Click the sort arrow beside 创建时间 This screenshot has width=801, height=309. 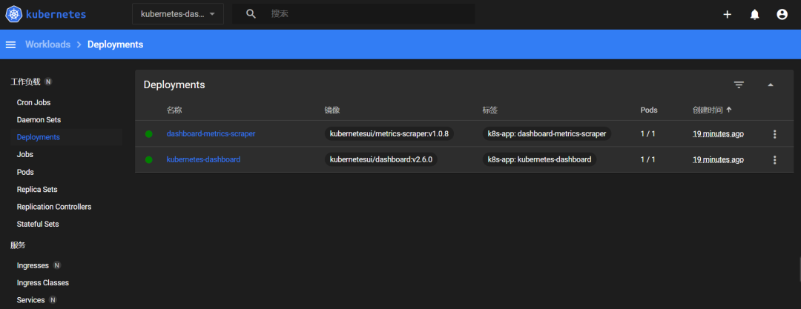(x=729, y=110)
